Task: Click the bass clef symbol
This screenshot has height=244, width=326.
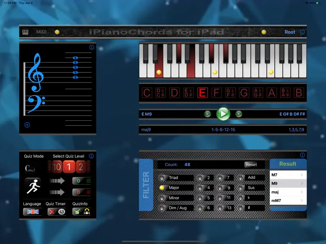Action: [37, 104]
